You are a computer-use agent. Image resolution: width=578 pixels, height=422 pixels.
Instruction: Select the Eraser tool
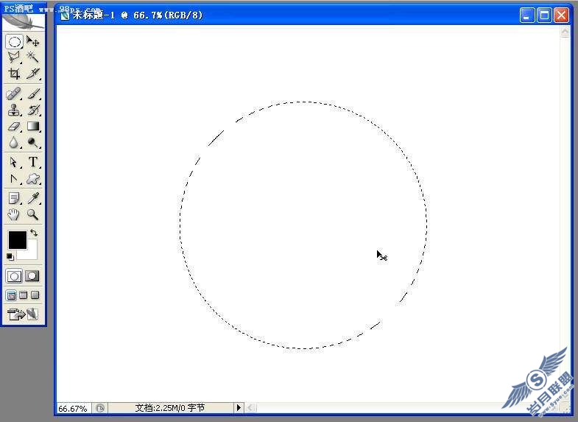click(x=14, y=127)
